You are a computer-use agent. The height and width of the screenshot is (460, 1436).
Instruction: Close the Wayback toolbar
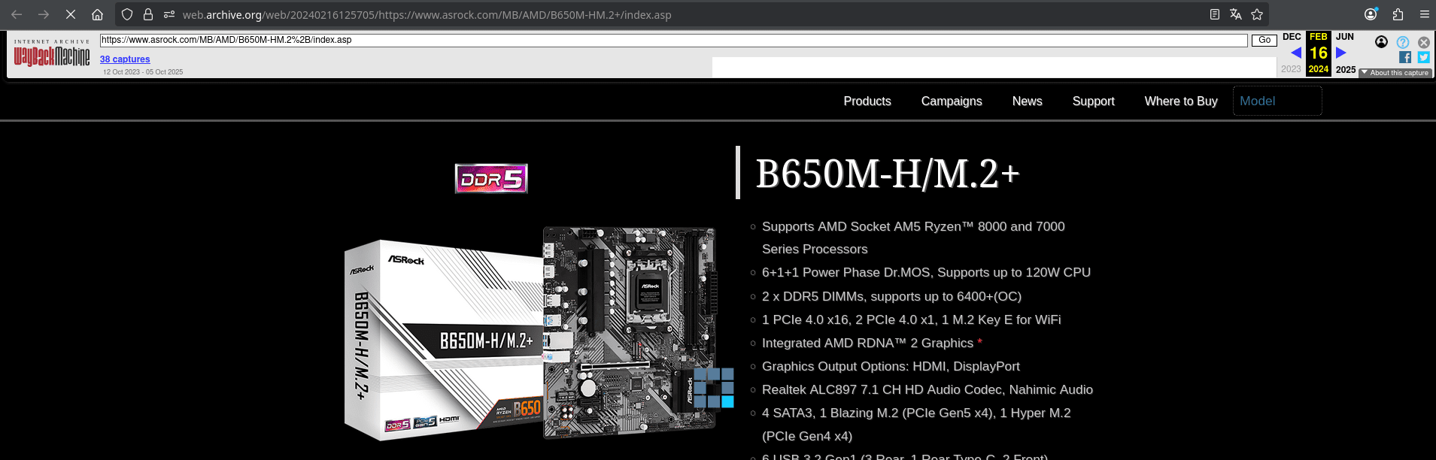tap(1424, 43)
